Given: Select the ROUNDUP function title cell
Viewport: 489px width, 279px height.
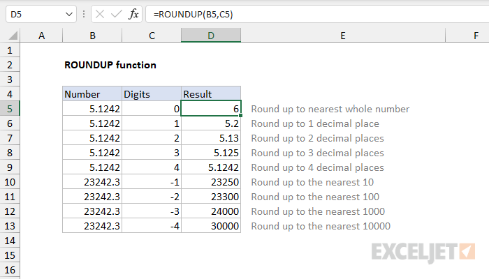Looking at the screenshot, I should coord(110,65).
